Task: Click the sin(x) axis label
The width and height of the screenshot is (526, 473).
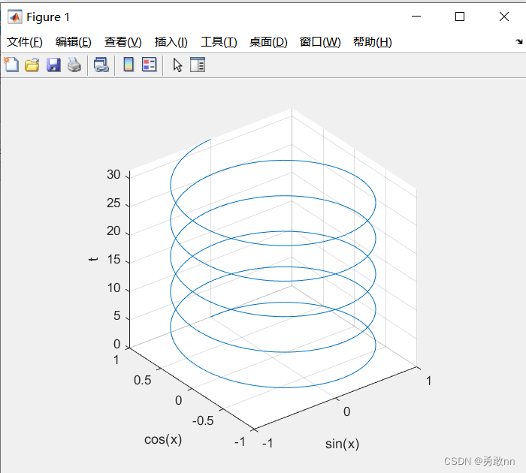Action: point(342,444)
